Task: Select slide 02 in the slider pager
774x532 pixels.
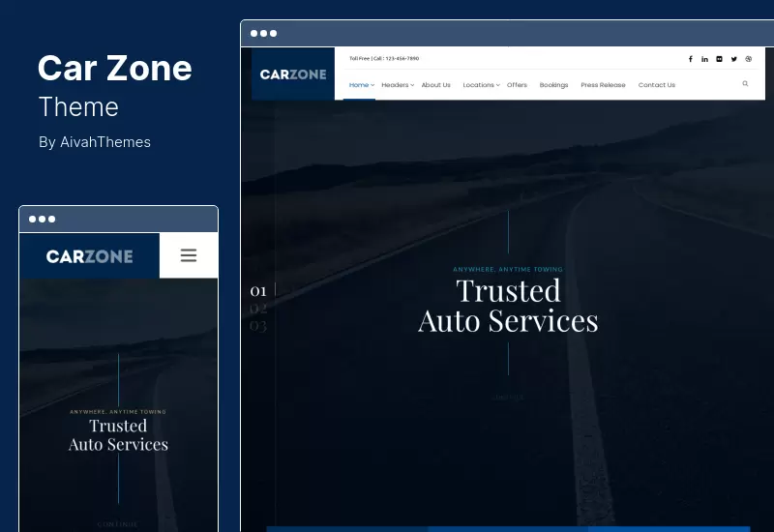Action: click(258, 309)
